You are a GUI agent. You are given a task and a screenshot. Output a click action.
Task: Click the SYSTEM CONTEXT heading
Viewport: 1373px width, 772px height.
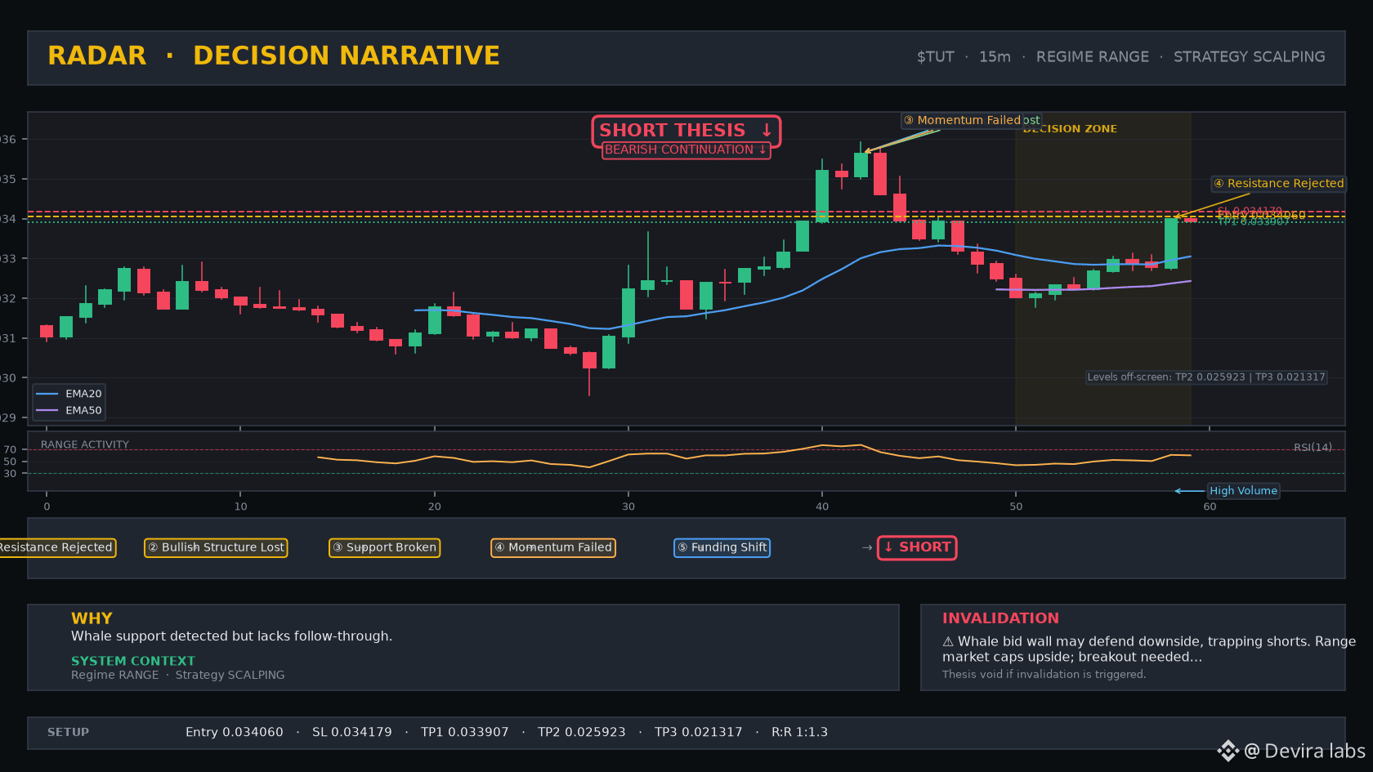point(133,661)
